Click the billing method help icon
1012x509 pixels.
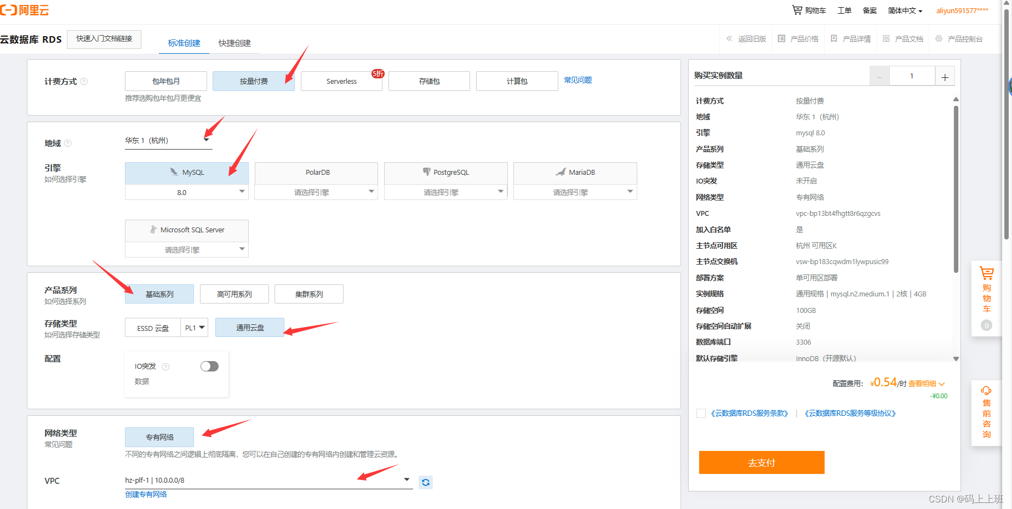84,81
